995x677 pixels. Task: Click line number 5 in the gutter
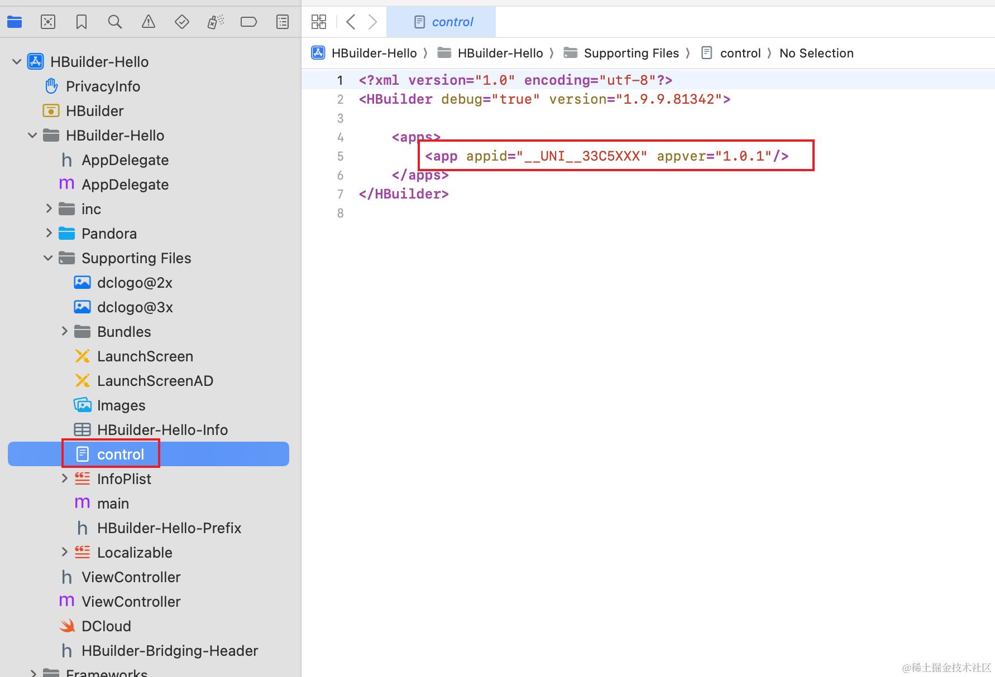coord(340,156)
